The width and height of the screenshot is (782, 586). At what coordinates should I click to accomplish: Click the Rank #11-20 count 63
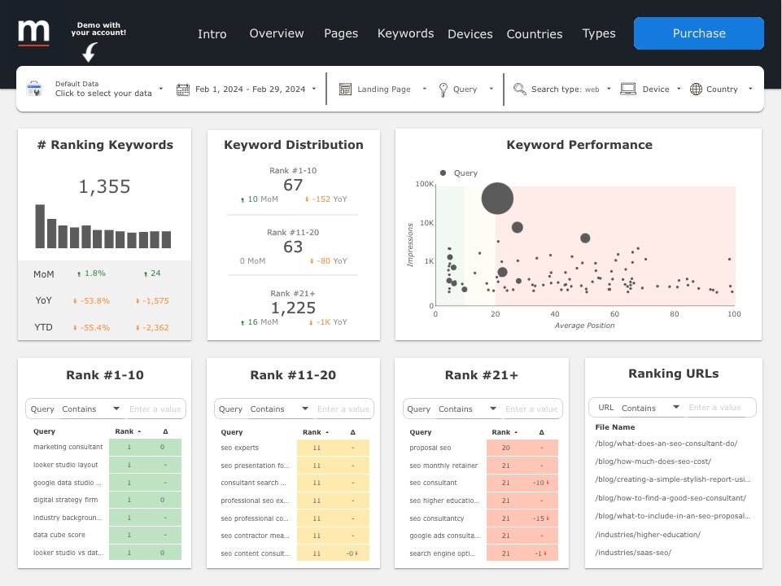(293, 247)
